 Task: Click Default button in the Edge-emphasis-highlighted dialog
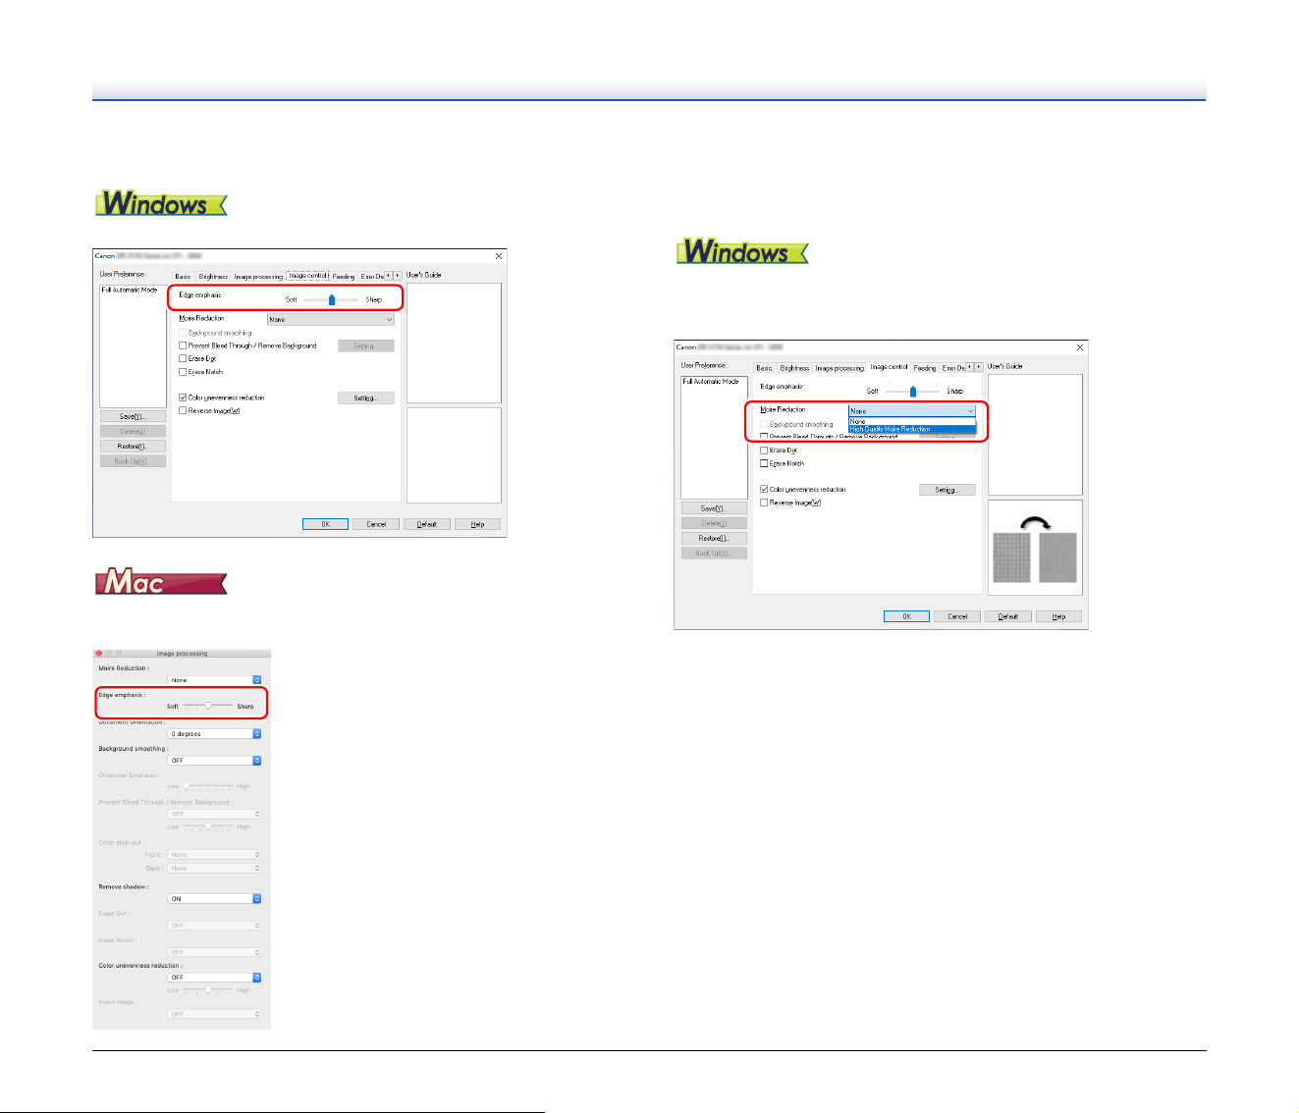click(x=427, y=524)
